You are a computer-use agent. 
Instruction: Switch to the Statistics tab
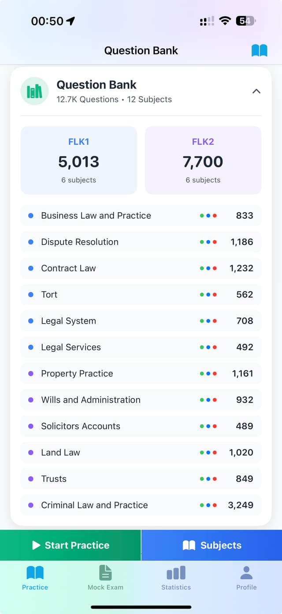[x=176, y=578]
